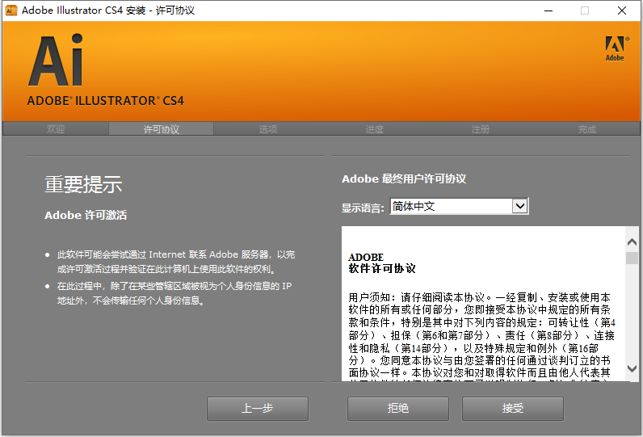
Task: Select the 注册 step tab
Action: 480,129
